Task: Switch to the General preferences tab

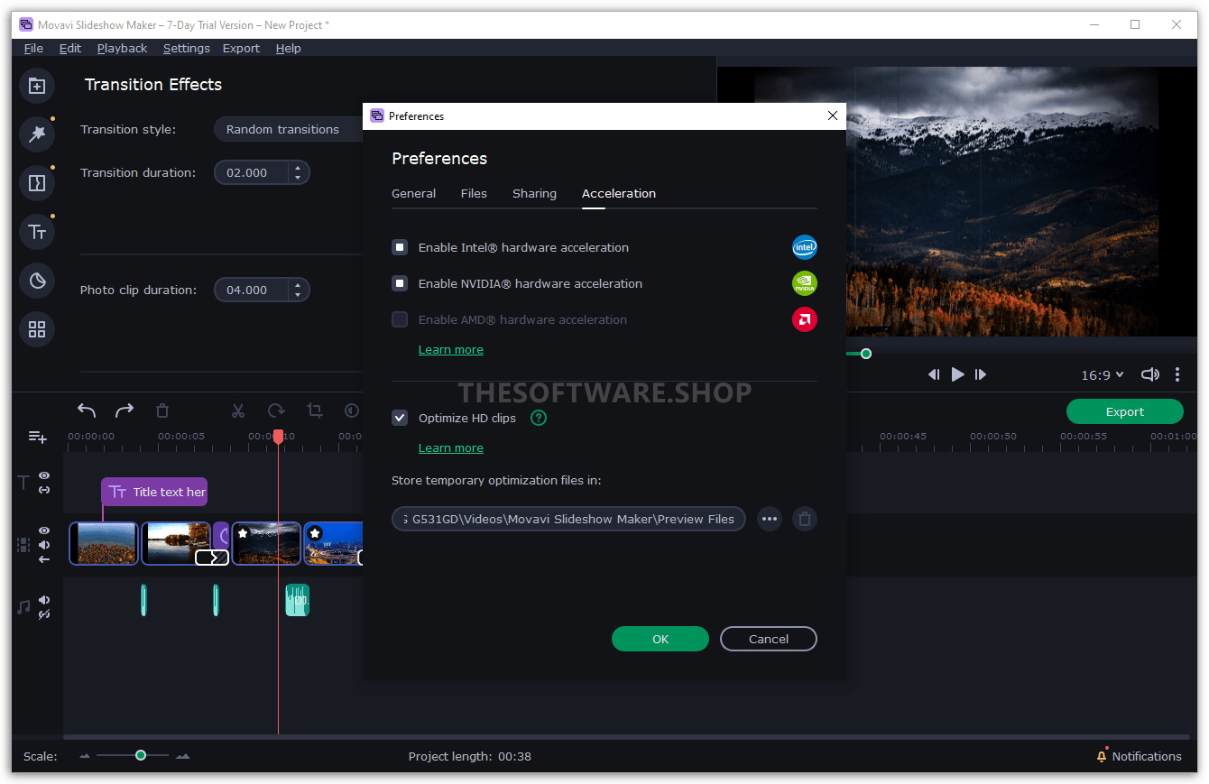Action: [x=414, y=193]
